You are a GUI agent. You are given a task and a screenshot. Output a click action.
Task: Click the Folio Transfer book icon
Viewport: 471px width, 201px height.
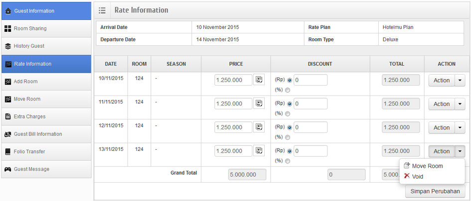click(8, 152)
